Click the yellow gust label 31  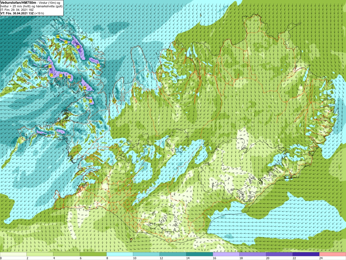point(78,47)
